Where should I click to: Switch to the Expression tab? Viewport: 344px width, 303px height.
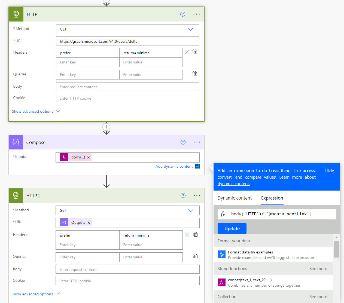(272, 198)
